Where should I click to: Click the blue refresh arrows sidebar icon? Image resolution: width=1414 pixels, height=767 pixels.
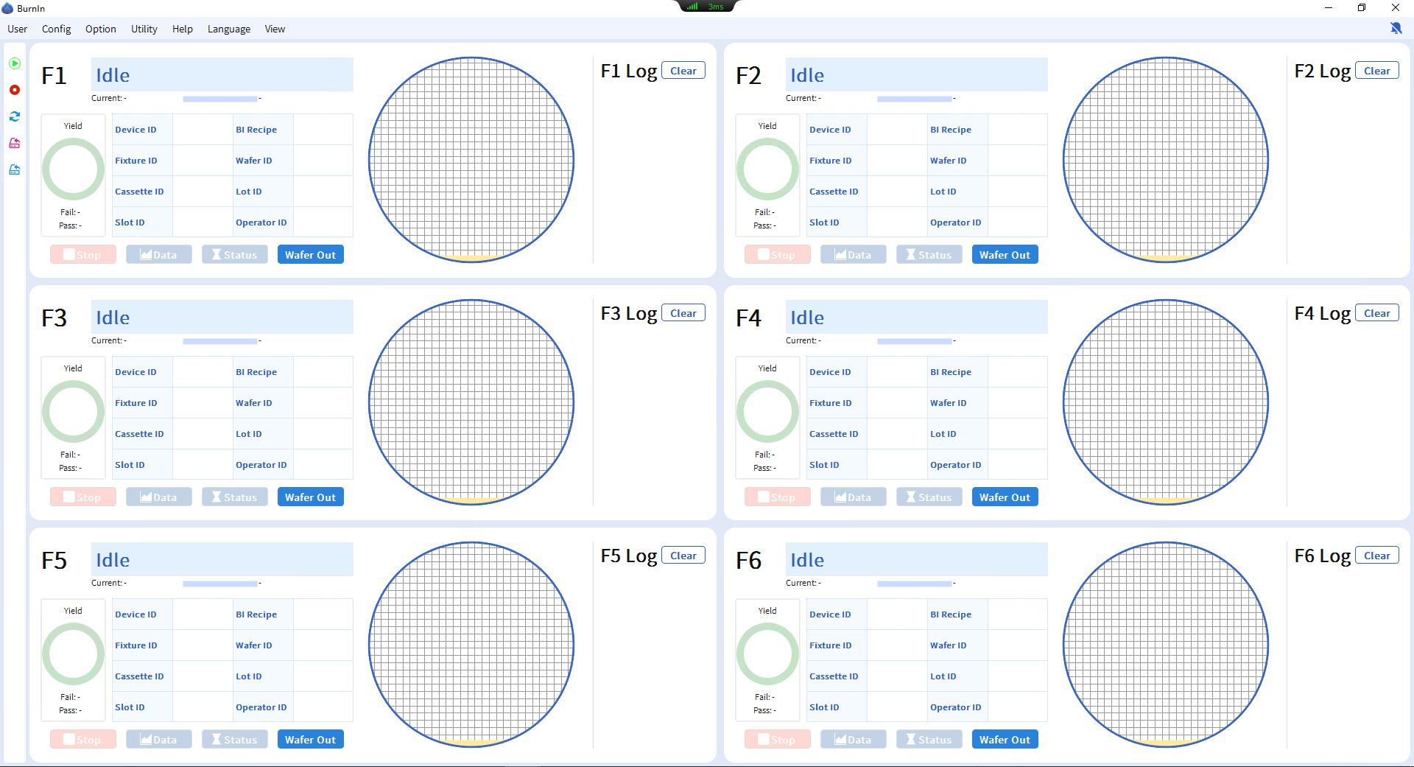[15, 116]
